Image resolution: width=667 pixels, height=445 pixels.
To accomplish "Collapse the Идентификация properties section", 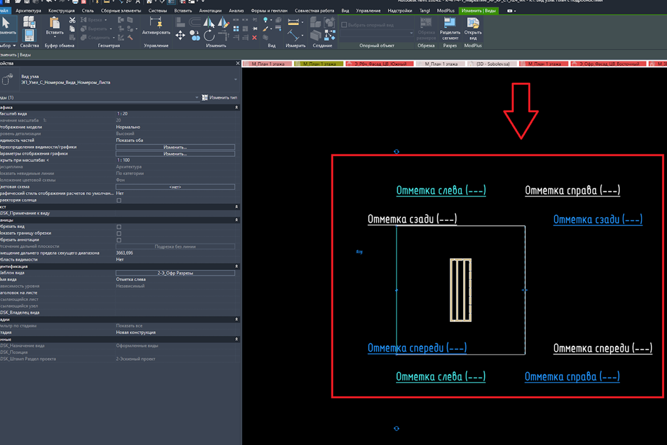I will point(237,266).
